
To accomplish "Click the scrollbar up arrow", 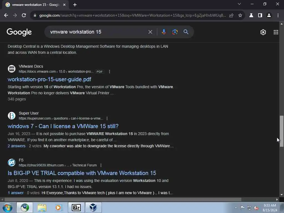I will click(282, 24).
